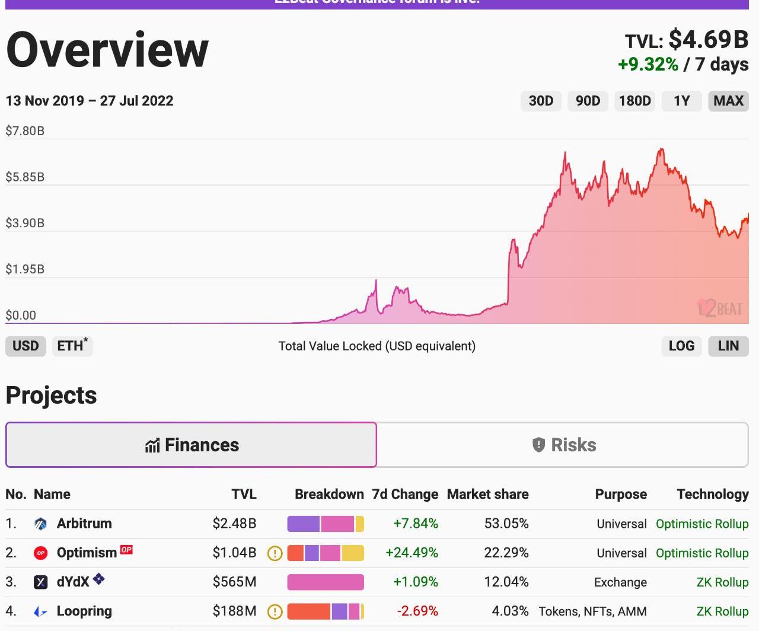The image size is (759, 631).
Task: Open the Risks tab
Action: click(563, 445)
